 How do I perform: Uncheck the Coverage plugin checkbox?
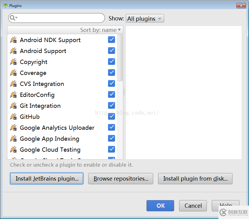click(x=111, y=72)
